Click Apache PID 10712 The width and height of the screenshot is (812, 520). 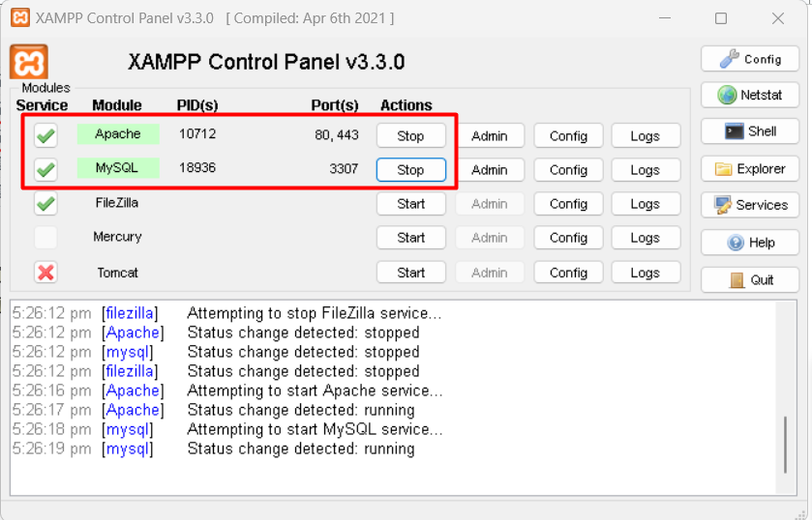[197, 134]
